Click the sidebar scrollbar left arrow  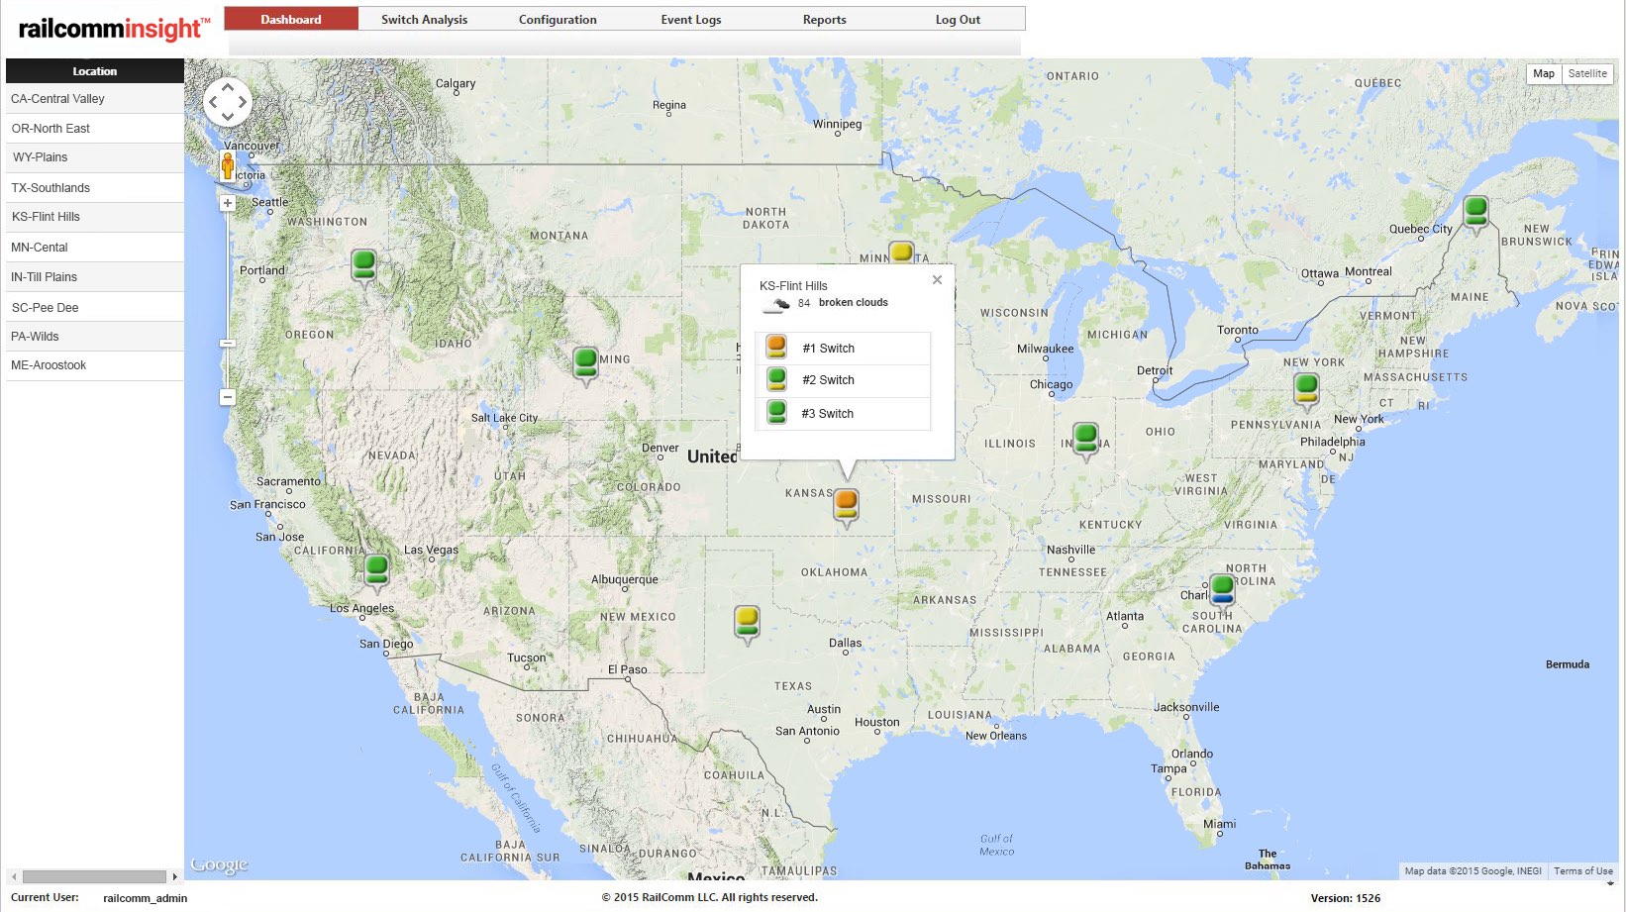(x=14, y=876)
